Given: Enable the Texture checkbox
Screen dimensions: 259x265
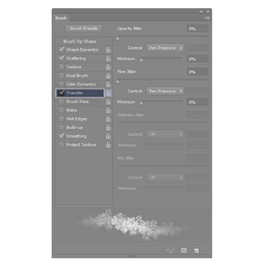Looking at the screenshot, I should coord(61,67).
